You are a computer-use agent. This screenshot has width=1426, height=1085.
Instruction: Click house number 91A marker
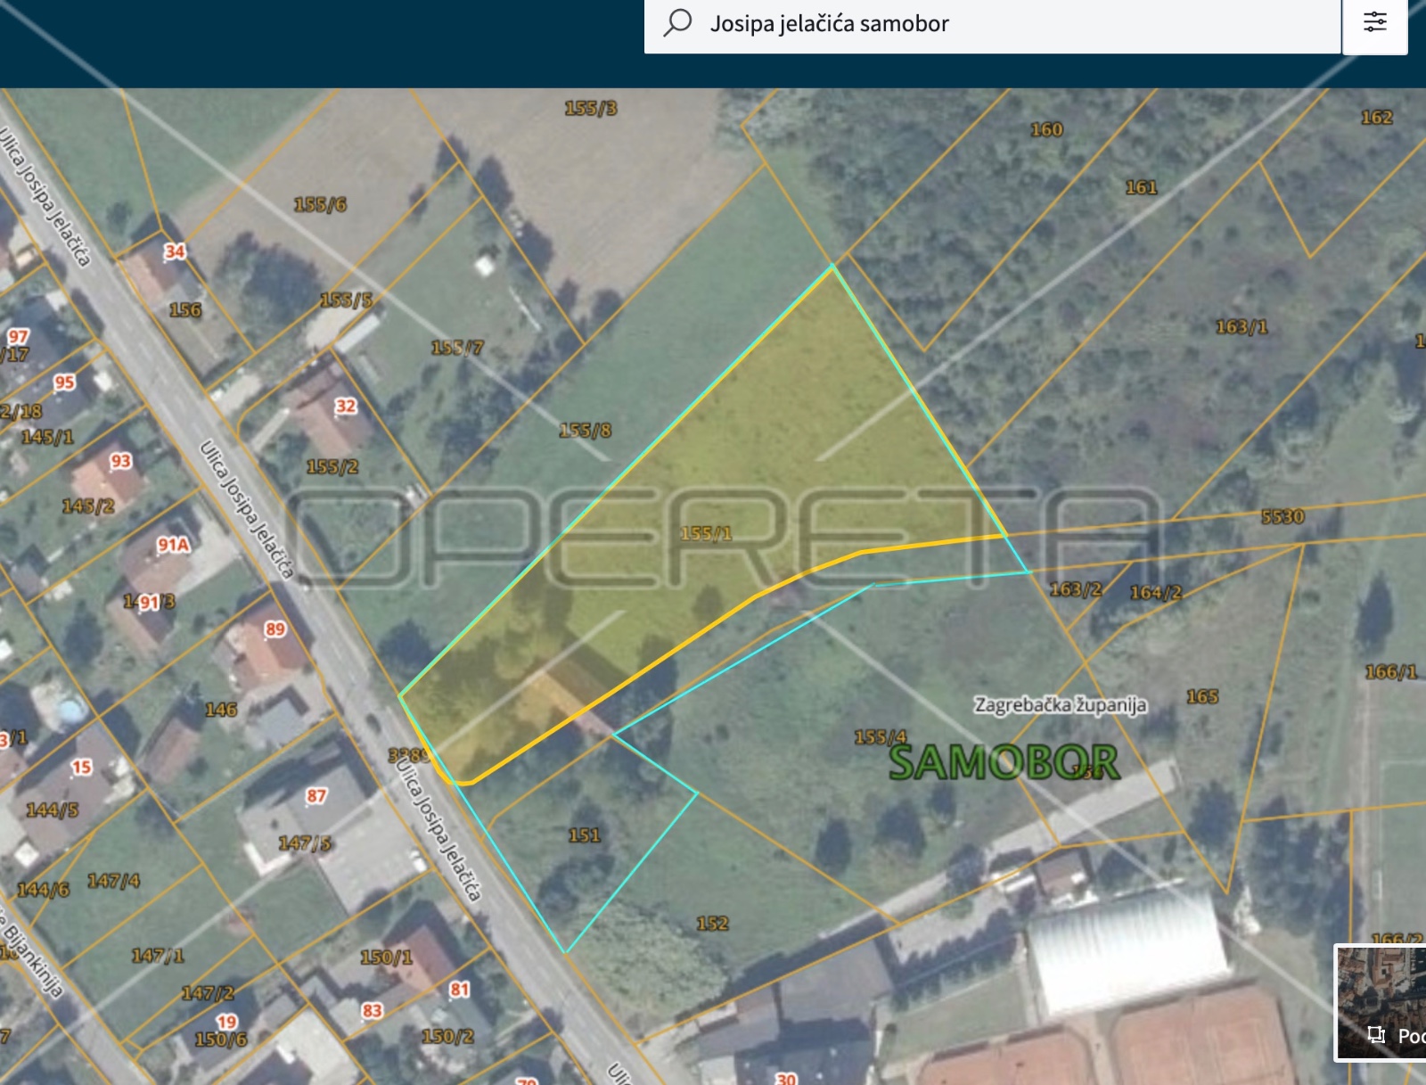[x=174, y=545]
